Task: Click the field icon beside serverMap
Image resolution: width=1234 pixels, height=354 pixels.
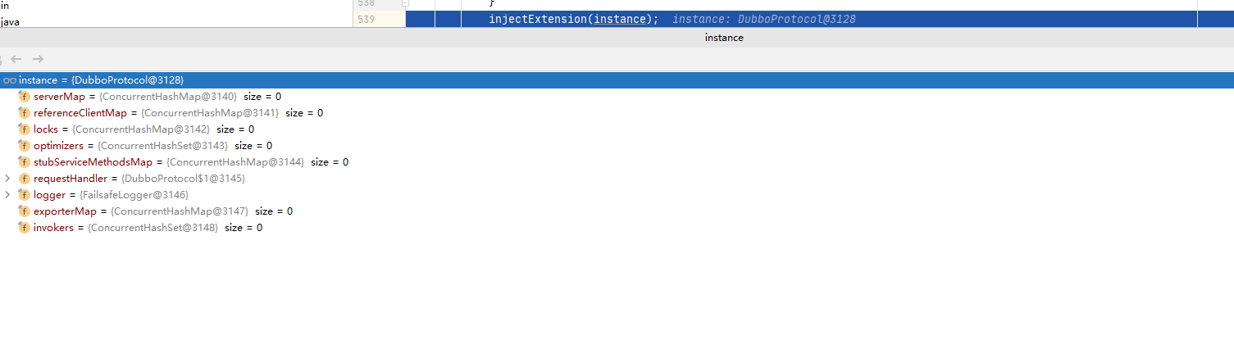Action: (24, 97)
